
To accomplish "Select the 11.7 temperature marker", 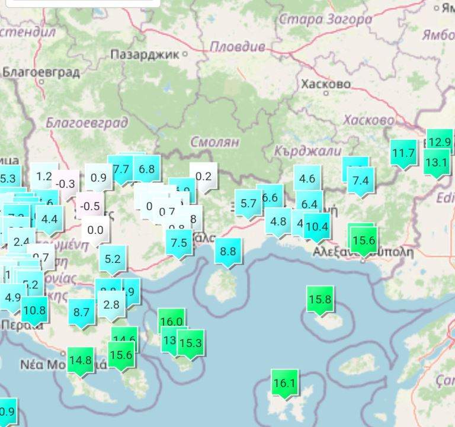I will coord(403,153).
